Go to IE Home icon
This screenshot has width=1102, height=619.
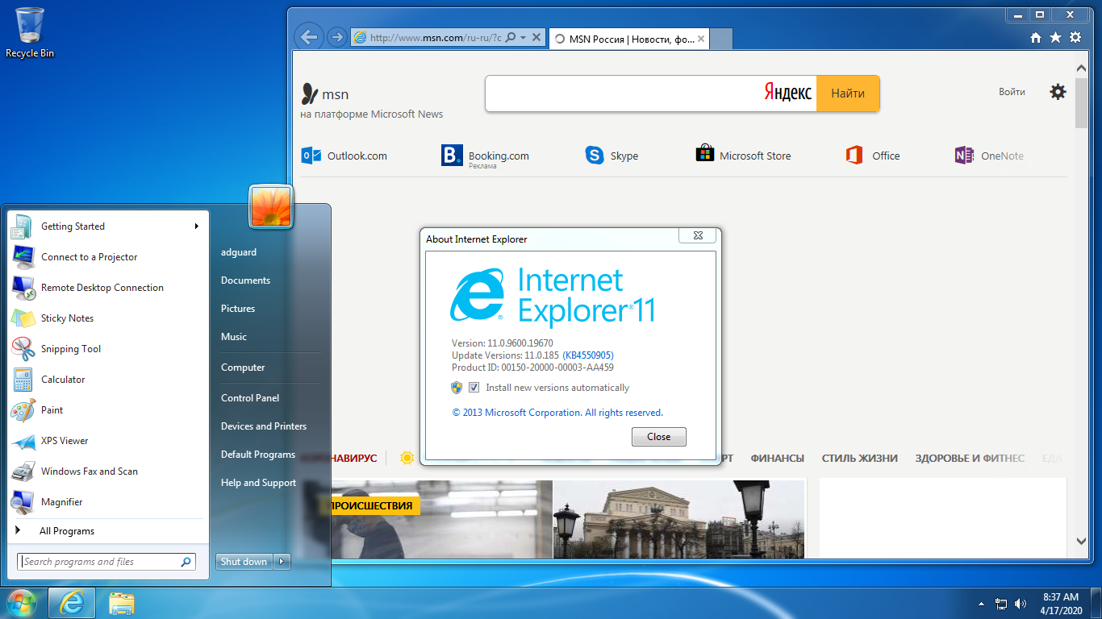click(x=1036, y=38)
